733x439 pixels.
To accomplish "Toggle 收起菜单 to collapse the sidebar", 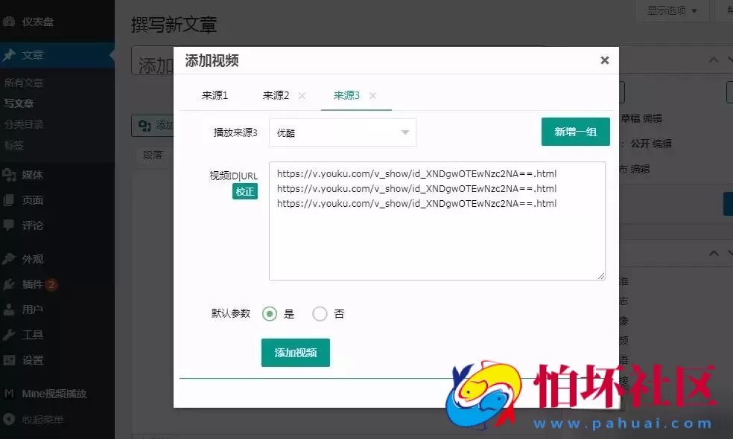I will pos(10,419).
